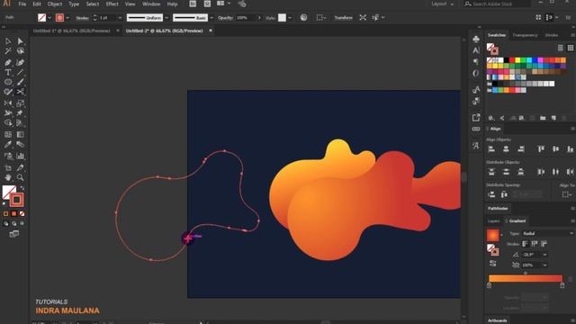Switch swatches to list view
This screenshot has height=324, width=576.
click(560, 48)
